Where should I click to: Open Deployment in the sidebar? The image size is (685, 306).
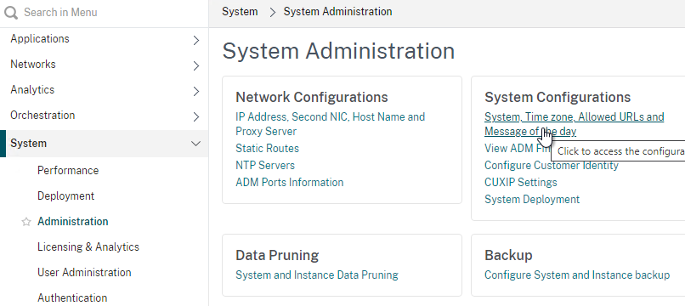point(66,195)
